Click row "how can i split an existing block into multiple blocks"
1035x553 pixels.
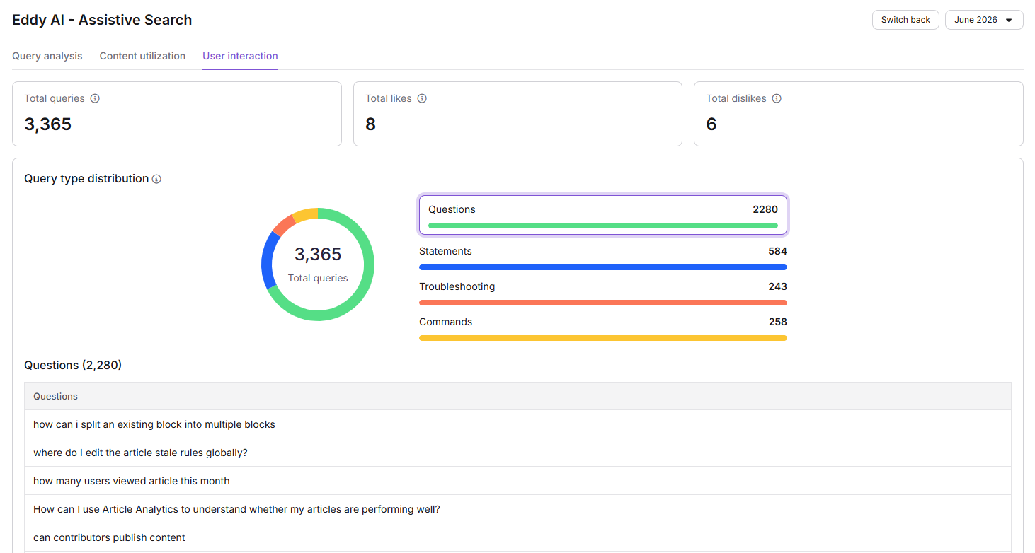(x=517, y=424)
